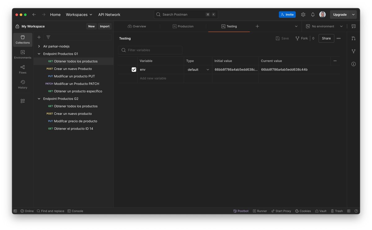Open Modifcar precio de producto request
This screenshot has width=372, height=230.
point(73,121)
